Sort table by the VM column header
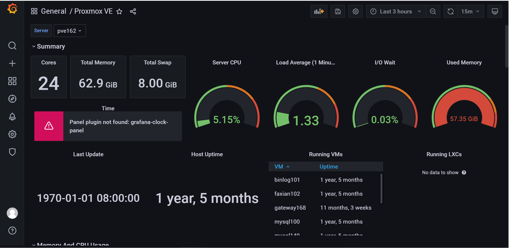 [x=282, y=167]
